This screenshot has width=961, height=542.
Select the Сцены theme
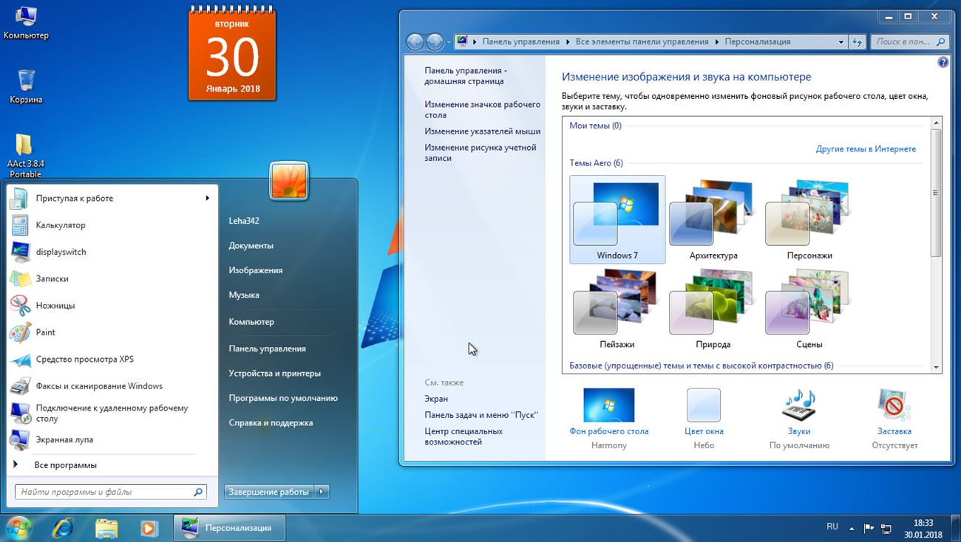pyautogui.click(x=809, y=309)
